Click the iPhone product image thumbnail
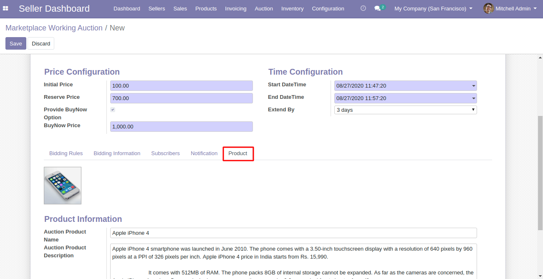The height and width of the screenshot is (279, 543). [x=63, y=186]
